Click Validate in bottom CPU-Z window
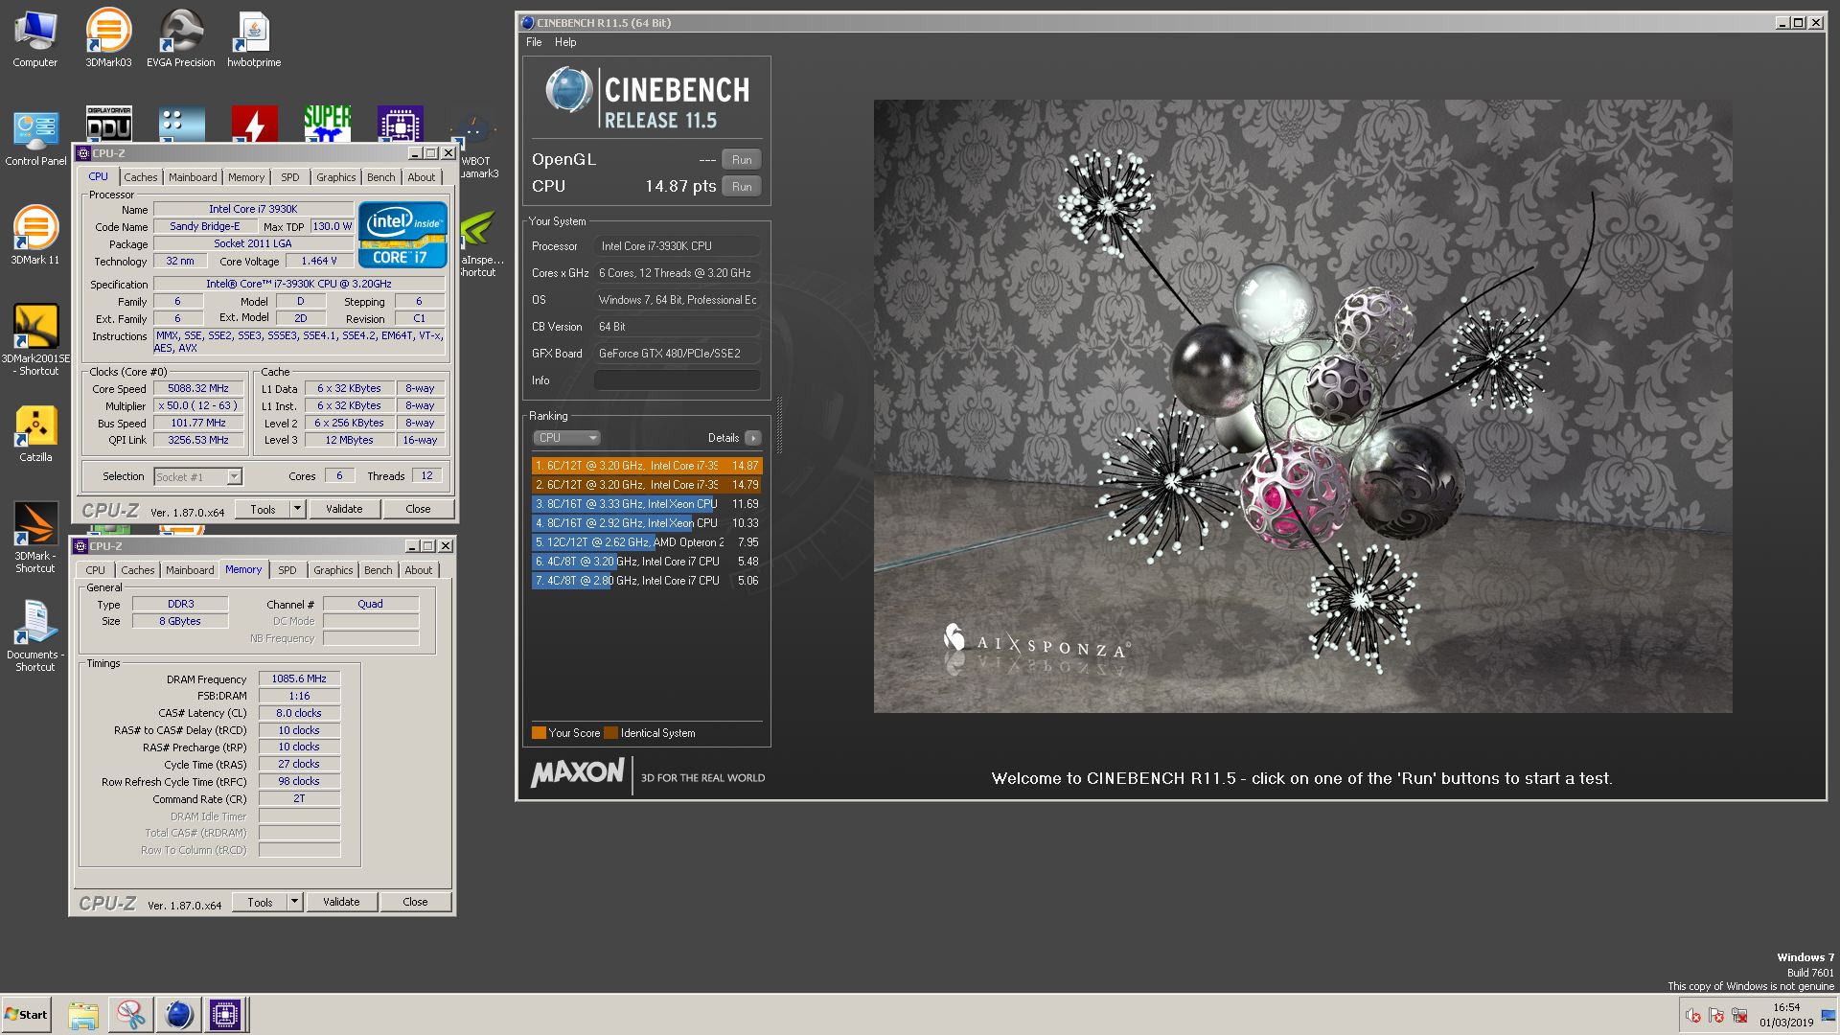The height and width of the screenshot is (1035, 1840). [x=341, y=902]
